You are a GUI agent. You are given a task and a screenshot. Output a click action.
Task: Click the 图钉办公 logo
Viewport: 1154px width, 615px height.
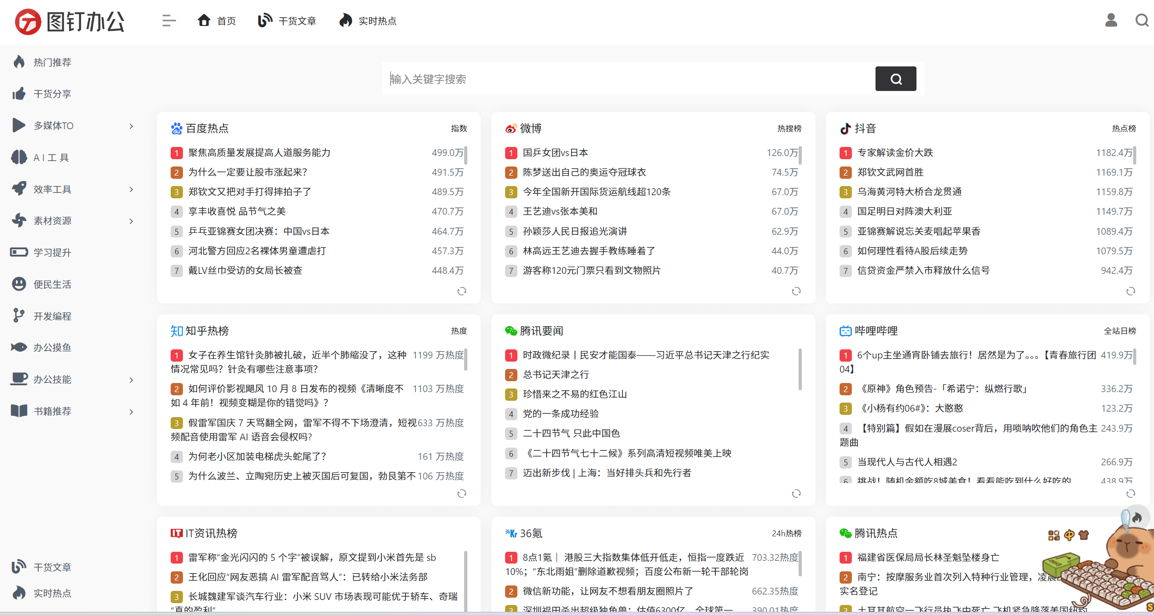point(70,21)
